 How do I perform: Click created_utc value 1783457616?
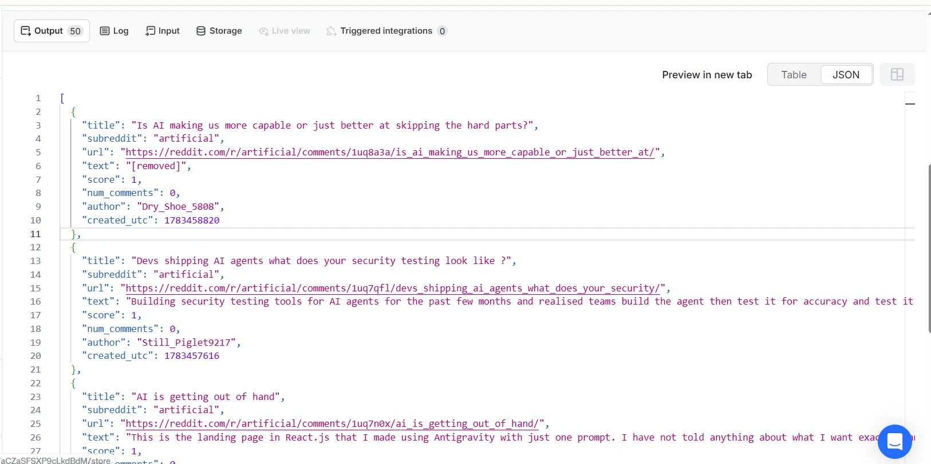tap(192, 355)
